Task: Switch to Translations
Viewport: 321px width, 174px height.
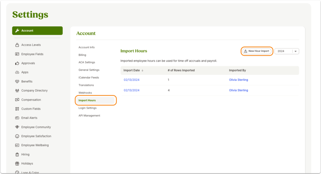Action: click(x=86, y=85)
